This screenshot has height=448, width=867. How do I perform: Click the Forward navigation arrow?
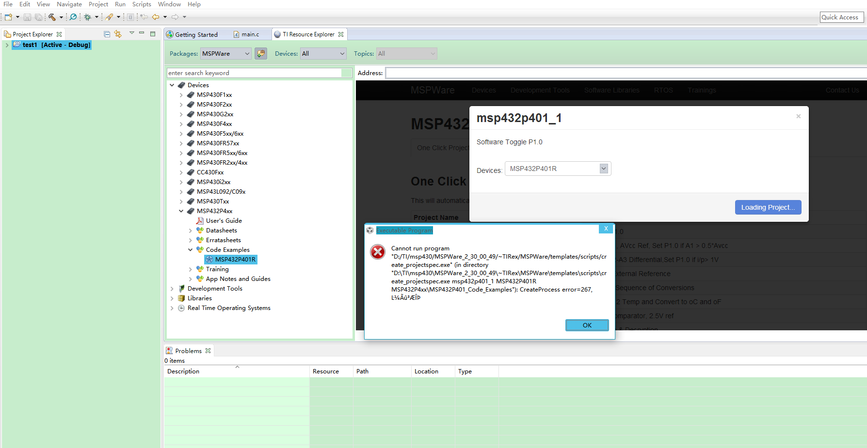(175, 17)
